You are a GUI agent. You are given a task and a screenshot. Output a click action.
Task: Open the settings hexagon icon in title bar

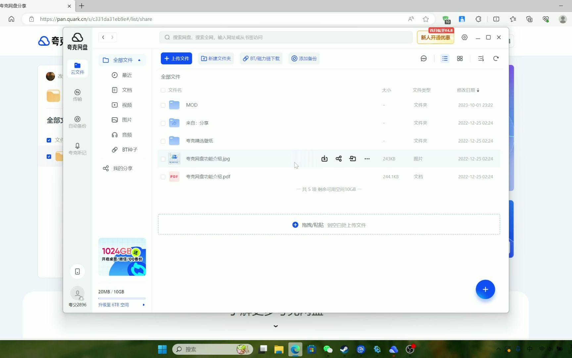pos(464,37)
